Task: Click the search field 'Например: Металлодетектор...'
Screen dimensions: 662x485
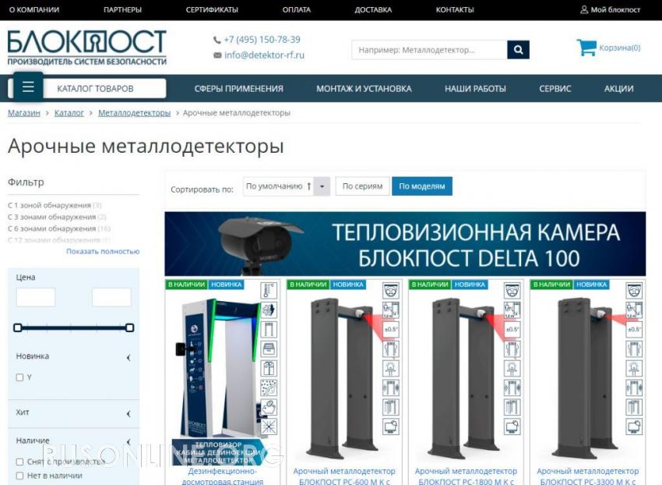Action: click(429, 50)
